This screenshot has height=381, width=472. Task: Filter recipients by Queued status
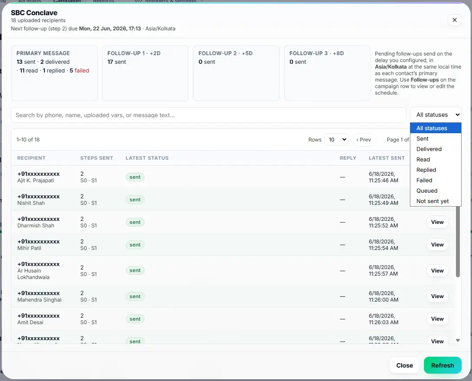click(436, 190)
